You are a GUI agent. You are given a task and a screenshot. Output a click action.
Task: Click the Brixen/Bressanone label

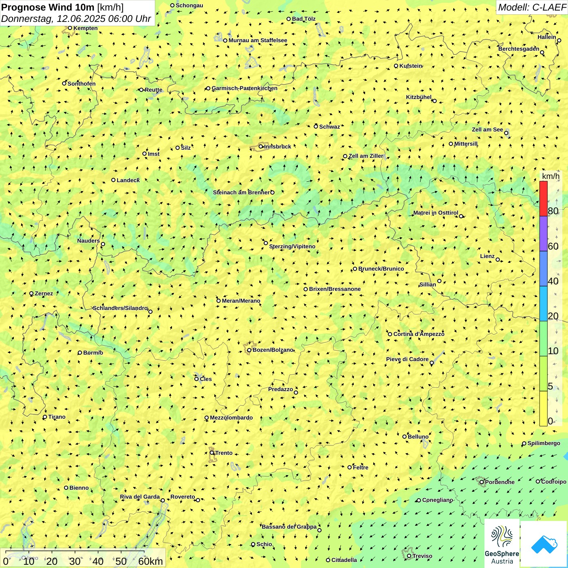335,289
